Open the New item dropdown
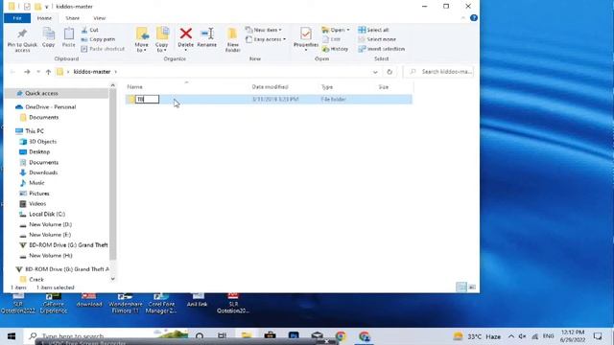614x345 pixels. coord(264,30)
